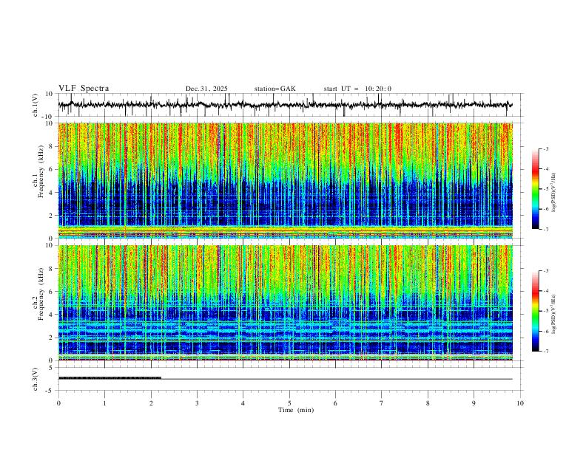Click the ch.2 'Frequency (kHz)' axis label

pyautogui.click(x=42, y=294)
